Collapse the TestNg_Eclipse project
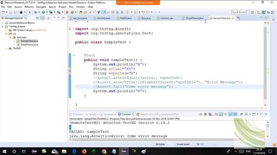 pyautogui.click(x=3, y=27)
